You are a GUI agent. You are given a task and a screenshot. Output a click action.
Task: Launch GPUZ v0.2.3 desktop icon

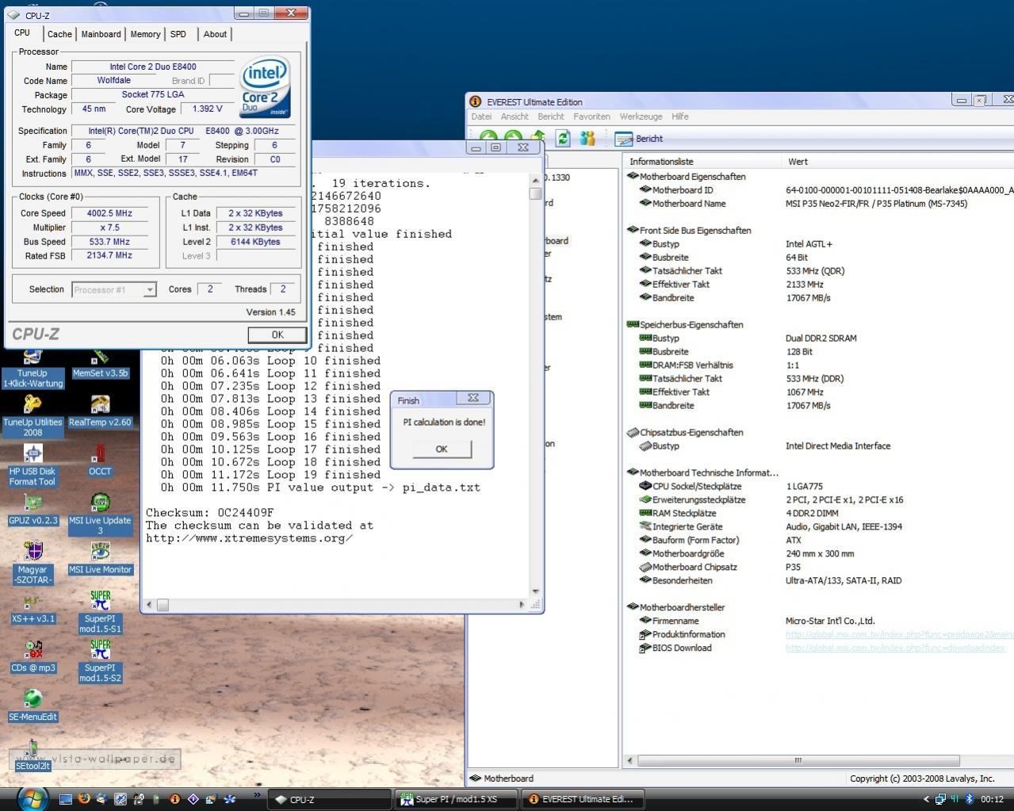click(x=33, y=511)
